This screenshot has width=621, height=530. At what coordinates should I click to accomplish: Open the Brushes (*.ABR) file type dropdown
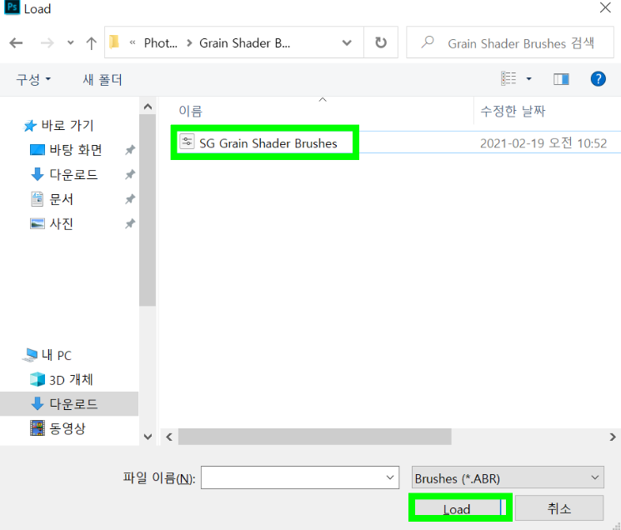[508, 477]
